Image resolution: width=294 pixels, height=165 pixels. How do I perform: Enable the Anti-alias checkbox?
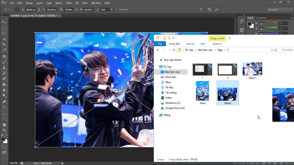[117, 10]
